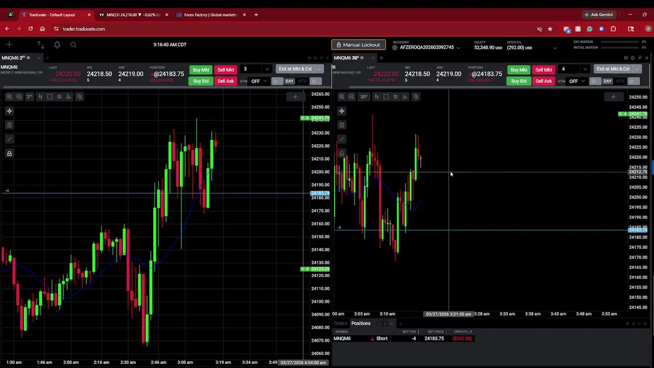Switch to the Orders tab
Image resolution: width=654 pixels, height=368 pixels.
tap(340, 324)
